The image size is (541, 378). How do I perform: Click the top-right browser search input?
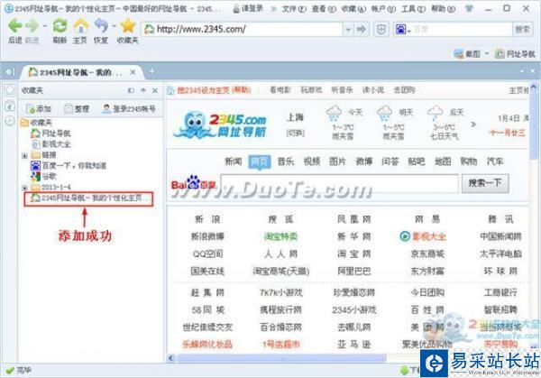point(462,30)
